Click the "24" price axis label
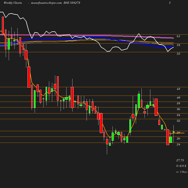Viewport: 188px width, 188px height. (x=178, y=144)
